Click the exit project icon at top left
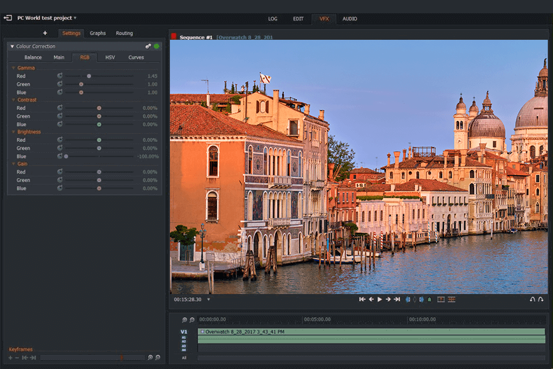This screenshot has width=553, height=369. coord(8,18)
